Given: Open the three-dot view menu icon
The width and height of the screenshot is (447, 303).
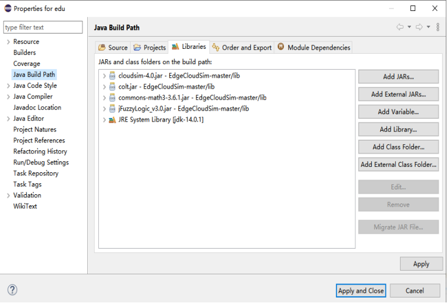Looking at the screenshot, I should (438, 27).
